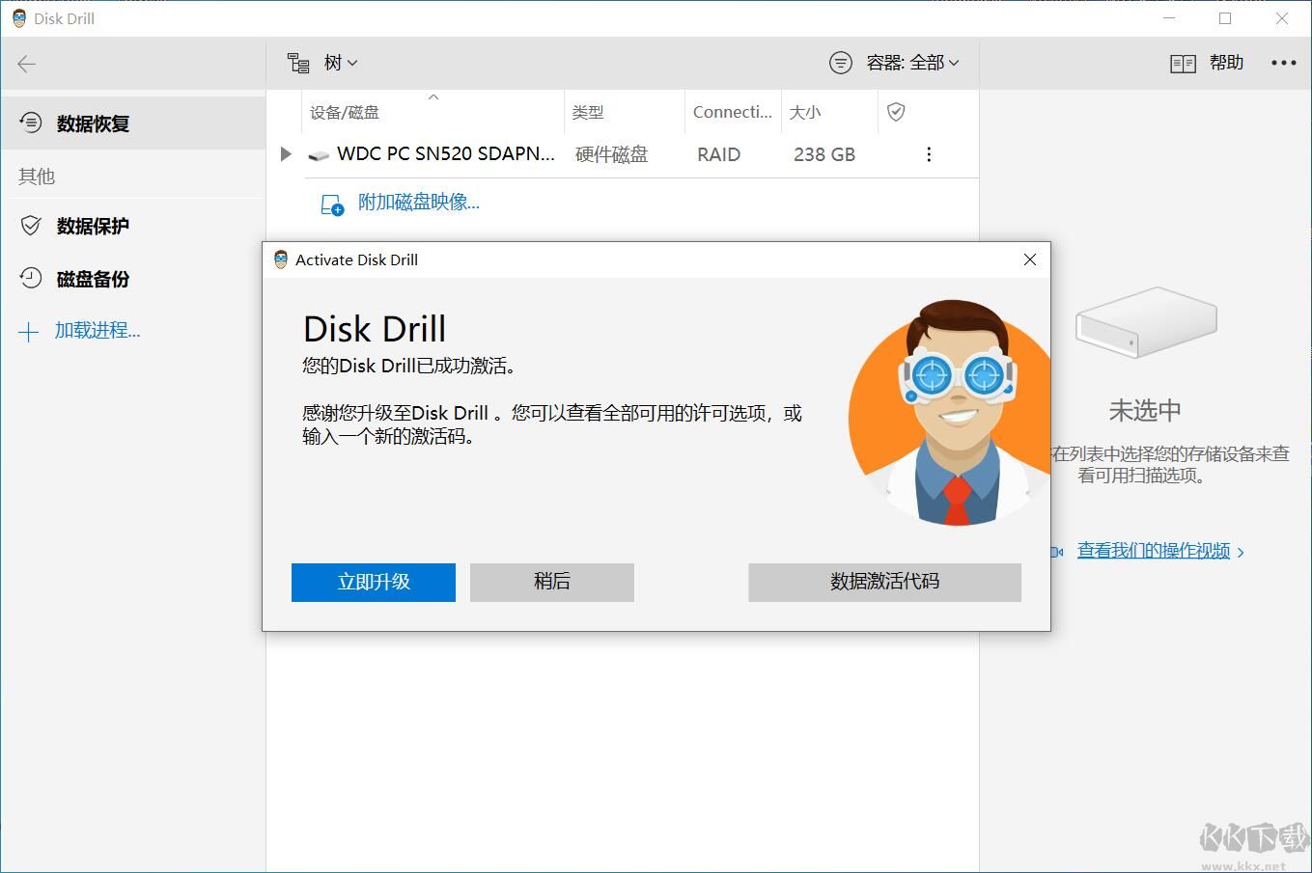
Task: Click the 立即升级 upgrade button
Action: [x=373, y=582]
